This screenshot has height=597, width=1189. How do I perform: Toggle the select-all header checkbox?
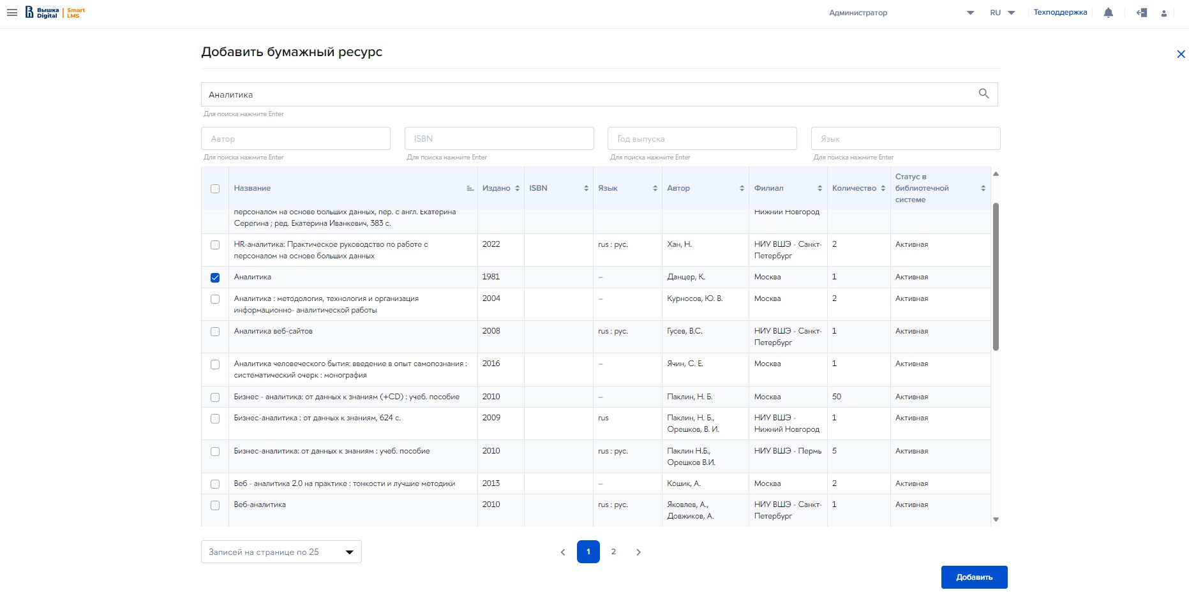coord(215,189)
